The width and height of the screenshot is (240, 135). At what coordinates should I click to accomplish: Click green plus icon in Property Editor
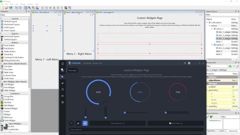(x=230, y=66)
